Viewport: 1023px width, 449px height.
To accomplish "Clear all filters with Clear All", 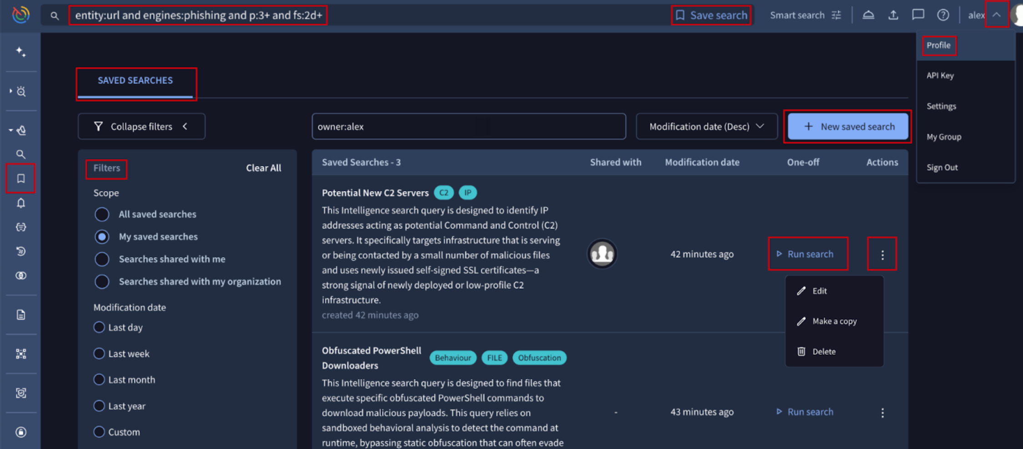I will pyautogui.click(x=263, y=168).
